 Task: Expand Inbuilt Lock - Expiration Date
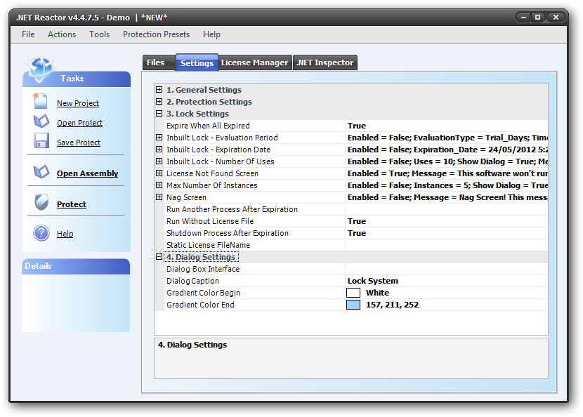point(159,149)
